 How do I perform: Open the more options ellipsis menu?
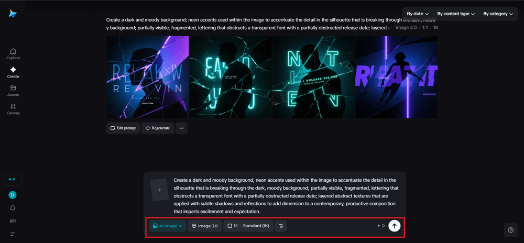tap(181, 128)
